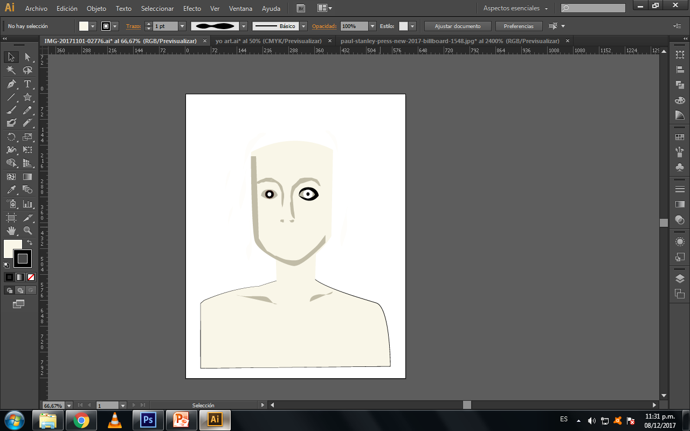This screenshot has width=690, height=431.
Task: Select the Star shape tool
Action: coord(27,98)
